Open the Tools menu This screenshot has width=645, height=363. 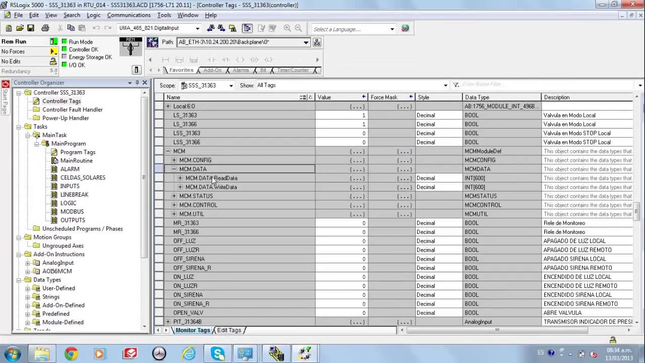point(164,15)
